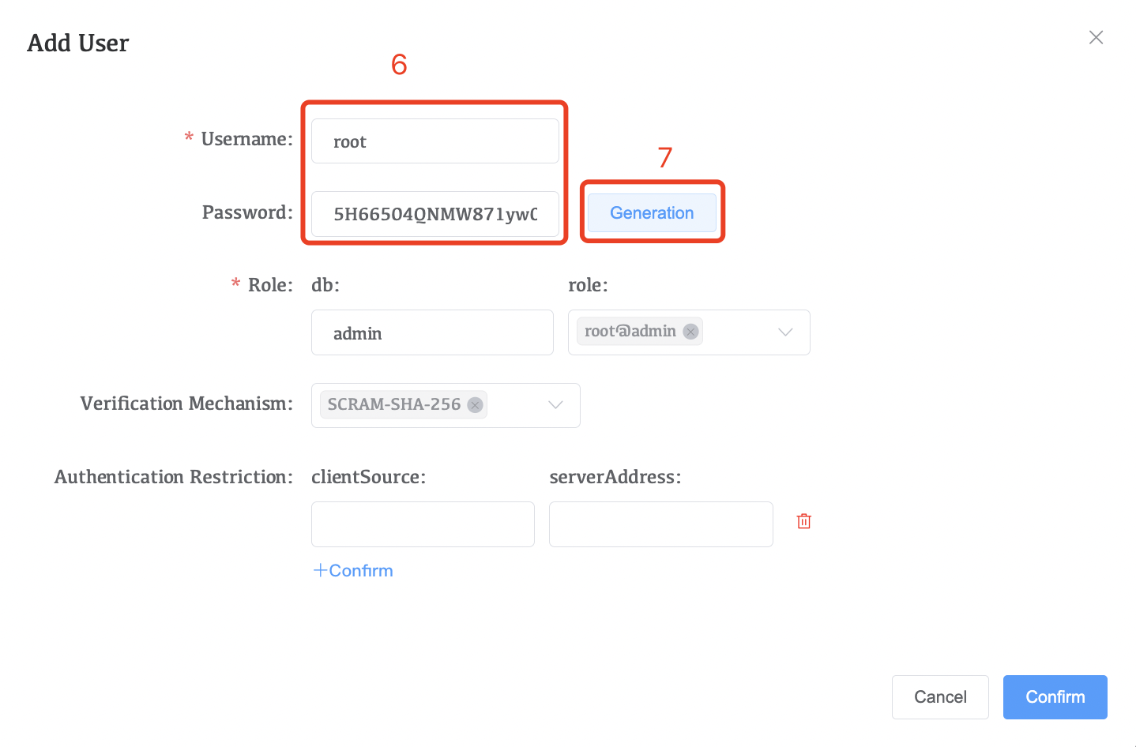Focus the Username input field
This screenshot has height=747, width=1136.
[x=434, y=141]
